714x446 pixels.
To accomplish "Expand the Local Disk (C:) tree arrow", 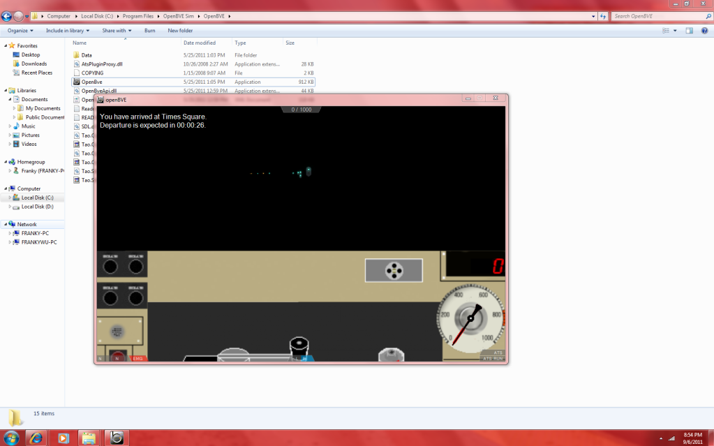I will (x=10, y=198).
